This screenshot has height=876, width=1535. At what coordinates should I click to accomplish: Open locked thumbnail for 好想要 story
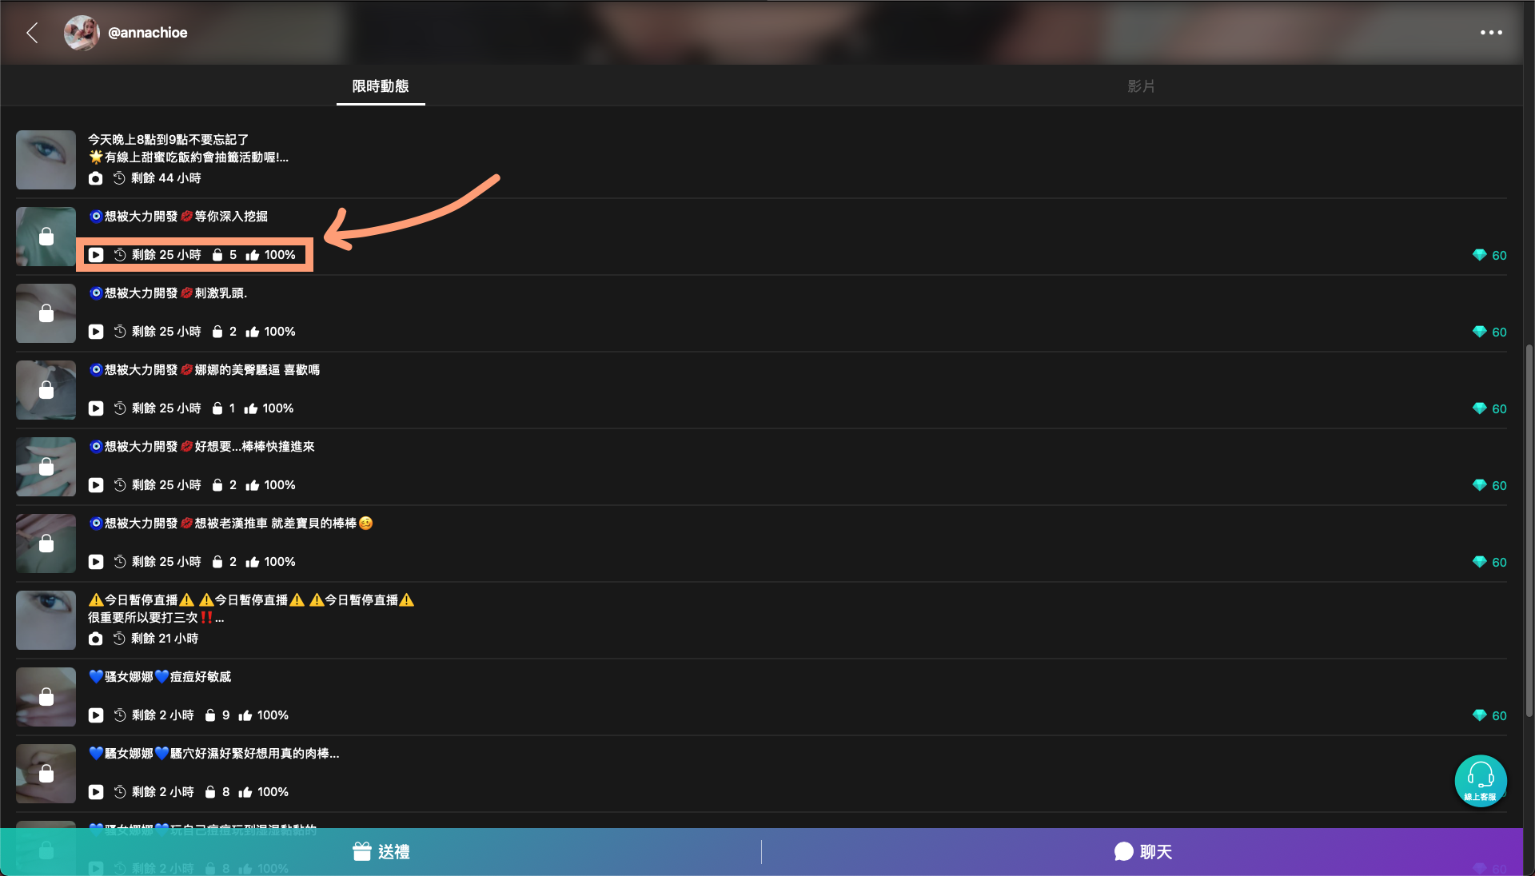pos(46,467)
